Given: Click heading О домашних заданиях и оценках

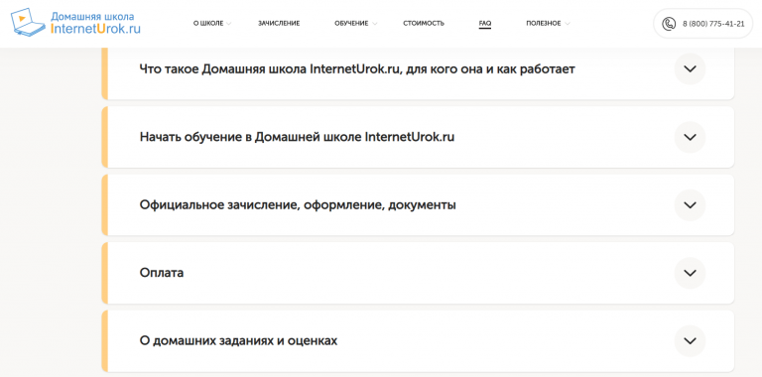Looking at the screenshot, I should (238, 341).
